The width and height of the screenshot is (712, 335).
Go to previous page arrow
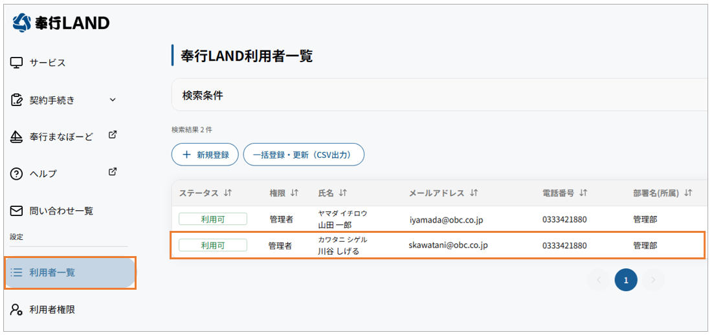599,280
